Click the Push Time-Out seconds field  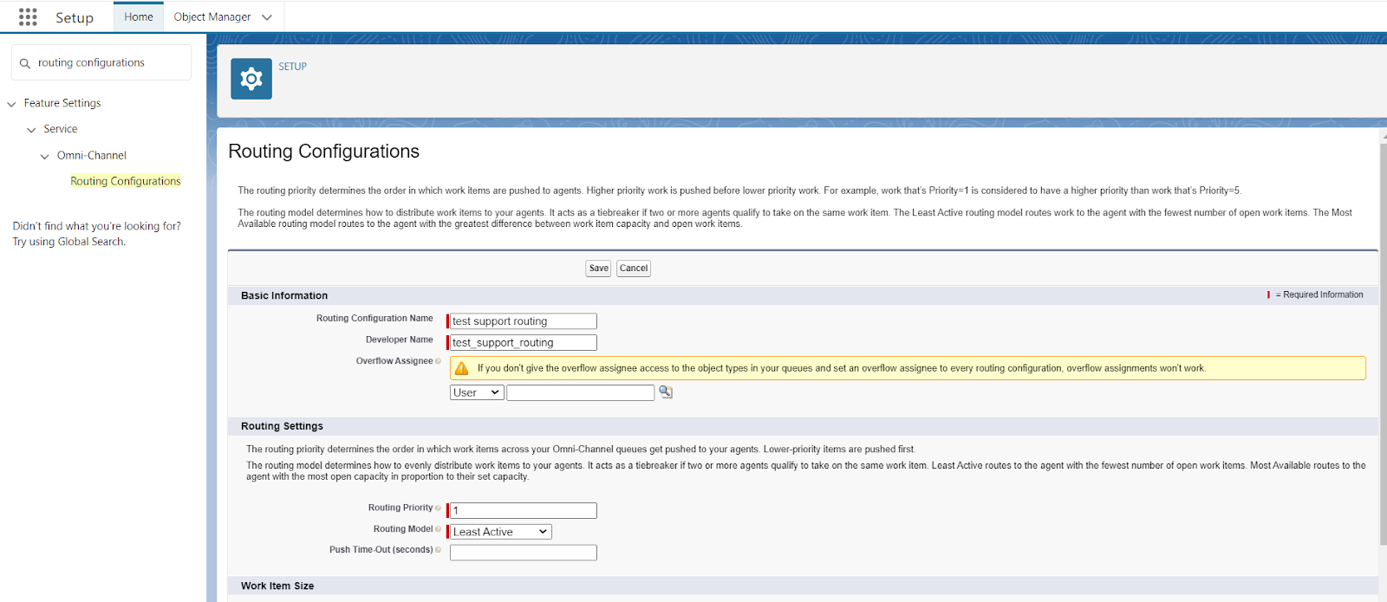pyautogui.click(x=523, y=553)
